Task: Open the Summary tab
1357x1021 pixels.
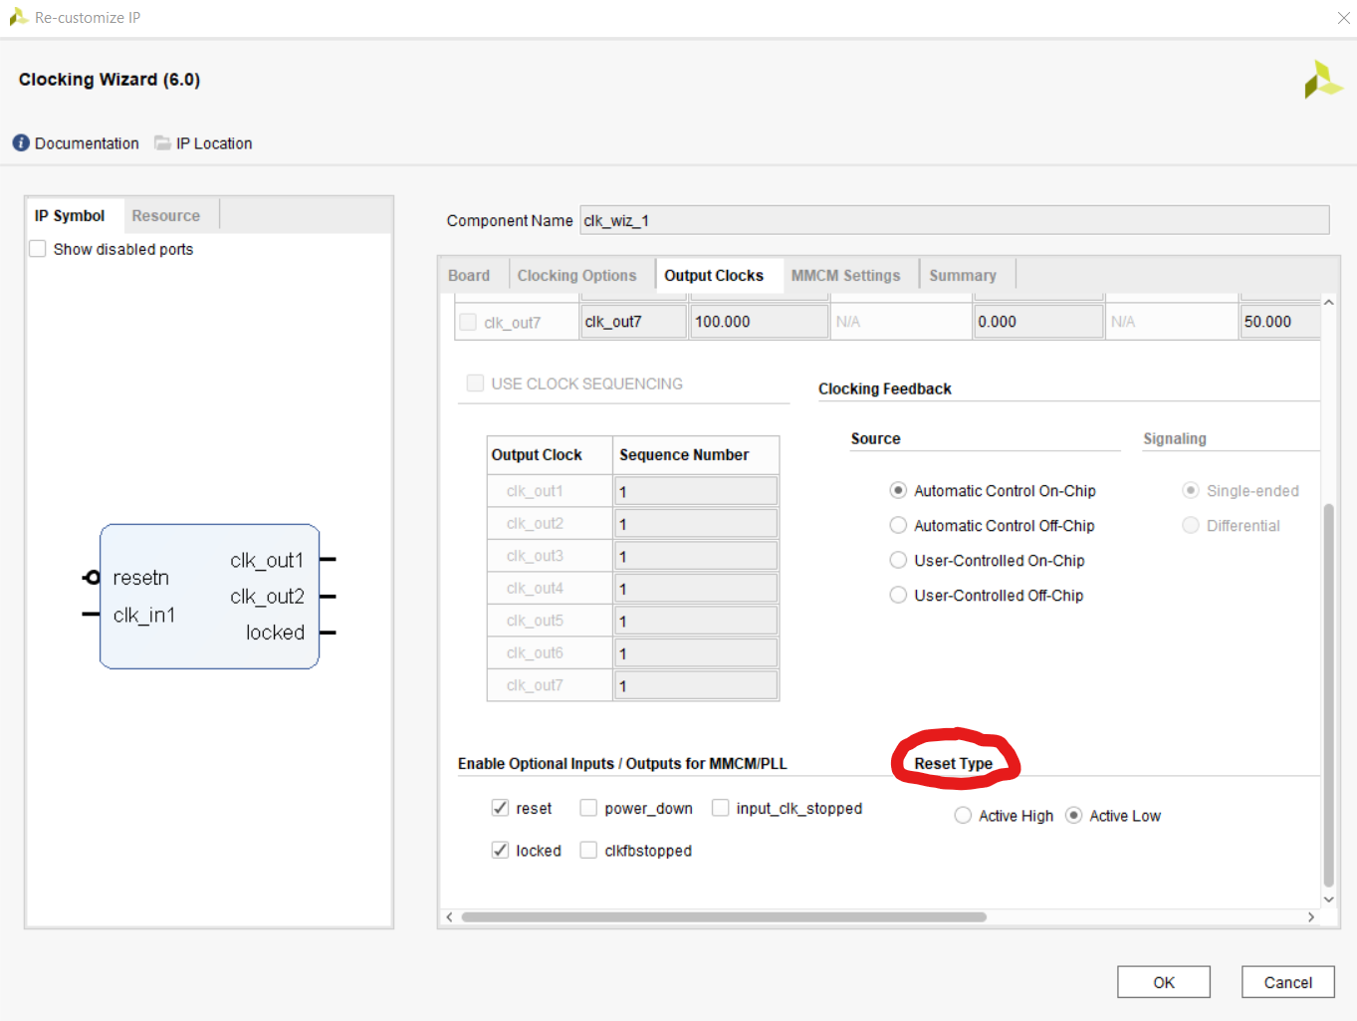Action: click(962, 274)
